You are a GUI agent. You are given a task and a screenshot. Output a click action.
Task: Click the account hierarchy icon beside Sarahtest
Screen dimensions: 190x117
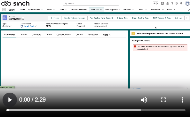23,19
